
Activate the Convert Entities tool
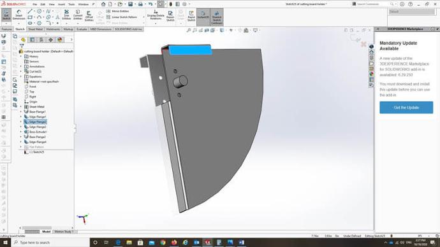tap(78, 15)
